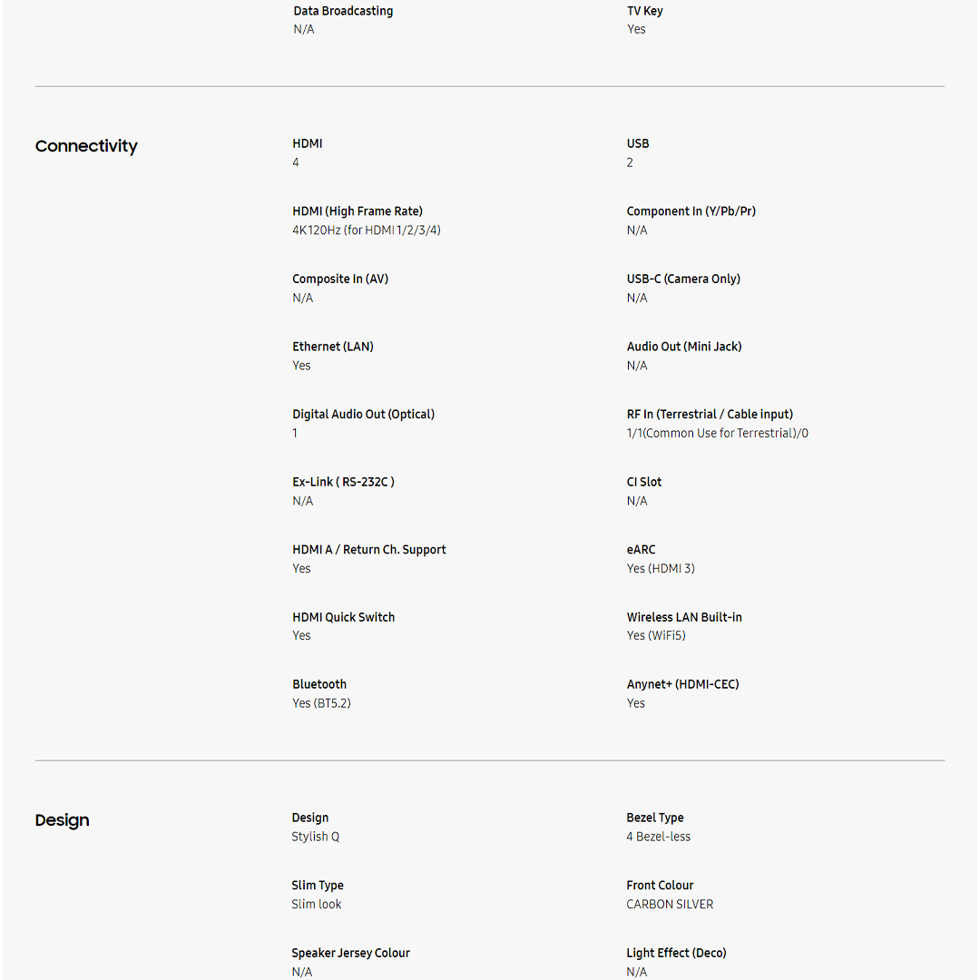
Task: Click the Anynet+ (HDMI-CEC) label
Action: tap(682, 684)
